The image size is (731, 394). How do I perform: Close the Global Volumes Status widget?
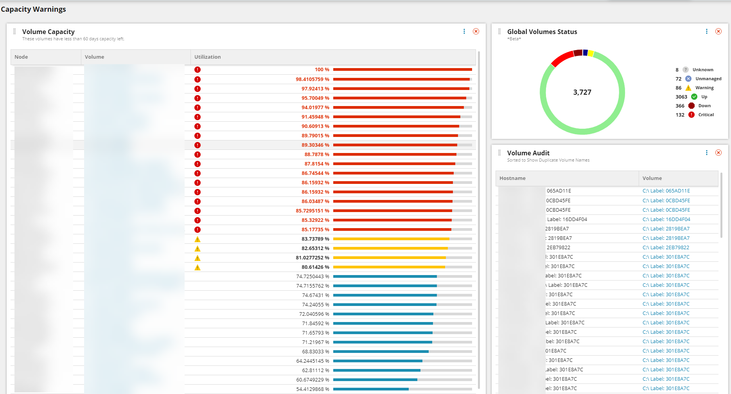[x=718, y=31]
